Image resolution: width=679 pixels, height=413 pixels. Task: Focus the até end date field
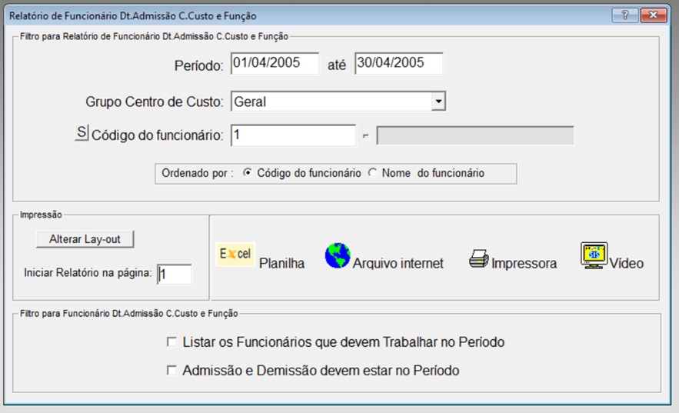click(398, 63)
